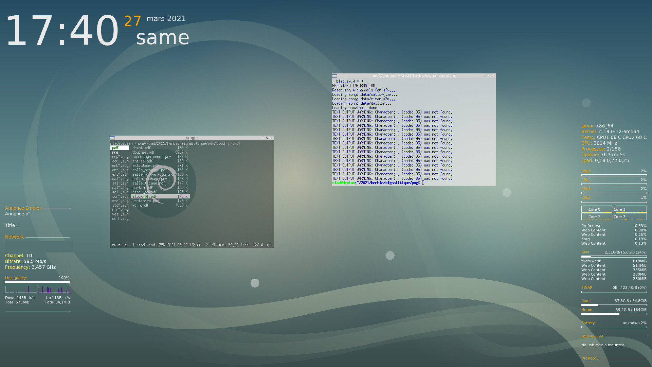This screenshot has height=367, width=652.
Task: Select salle_broyage.pdf in ranger
Action: pyautogui.click(x=160, y=170)
